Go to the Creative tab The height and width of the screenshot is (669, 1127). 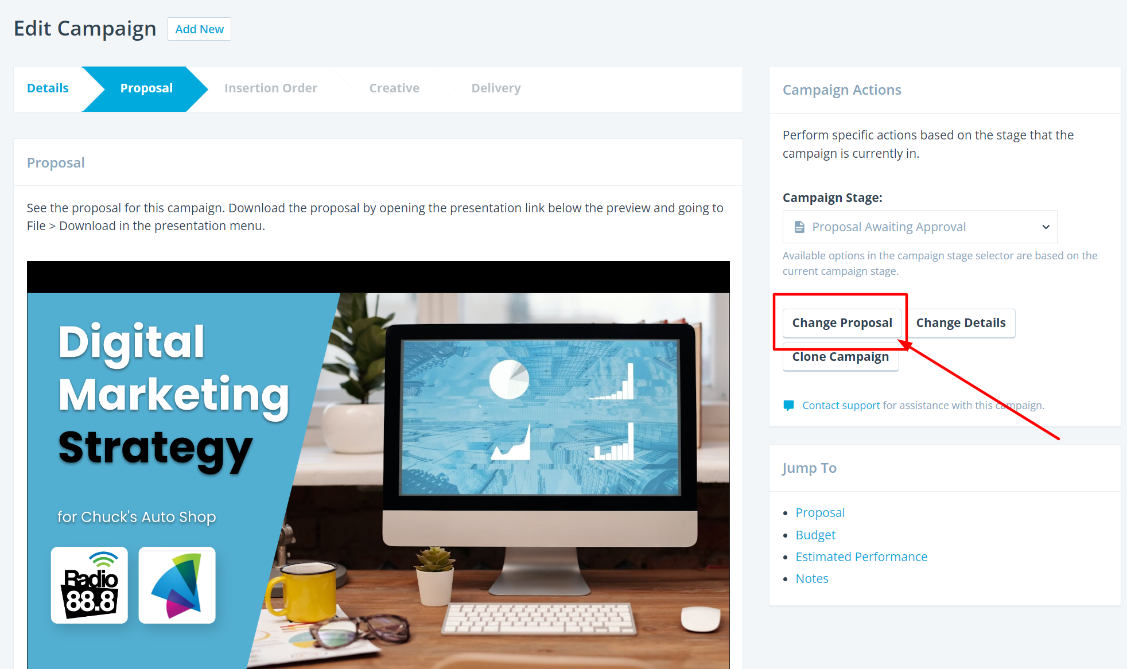click(x=394, y=88)
